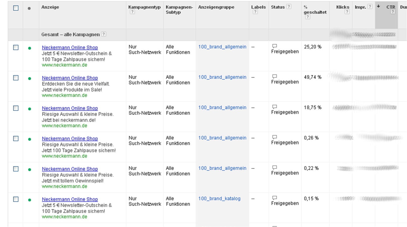Viewport: 407px width, 227px height.
Task: Tick checkbox for the 100_brand_katalog ad row
Action: click(16, 199)
